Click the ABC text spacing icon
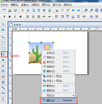 click(x=49, y=17)
